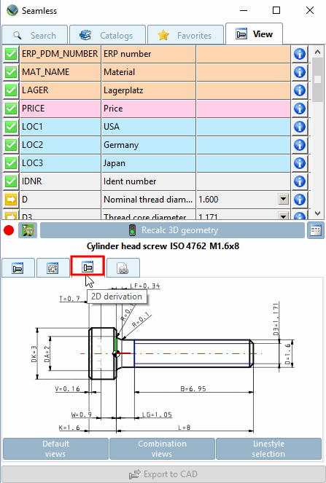The image size is (326, 483).
Task: Toggle the ERP_PDM_NUMBER checkbox
Action: pos(11,54)
